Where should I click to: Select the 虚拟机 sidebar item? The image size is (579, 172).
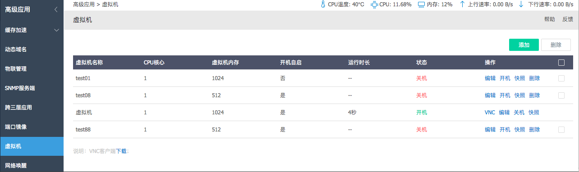(32, 146)
